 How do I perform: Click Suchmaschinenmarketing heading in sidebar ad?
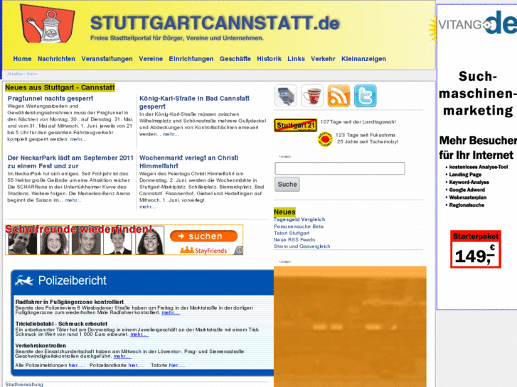tap(478, 94)
